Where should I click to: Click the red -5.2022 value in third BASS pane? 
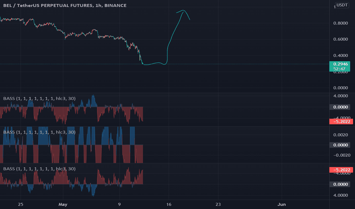click(x=341, y=170)
